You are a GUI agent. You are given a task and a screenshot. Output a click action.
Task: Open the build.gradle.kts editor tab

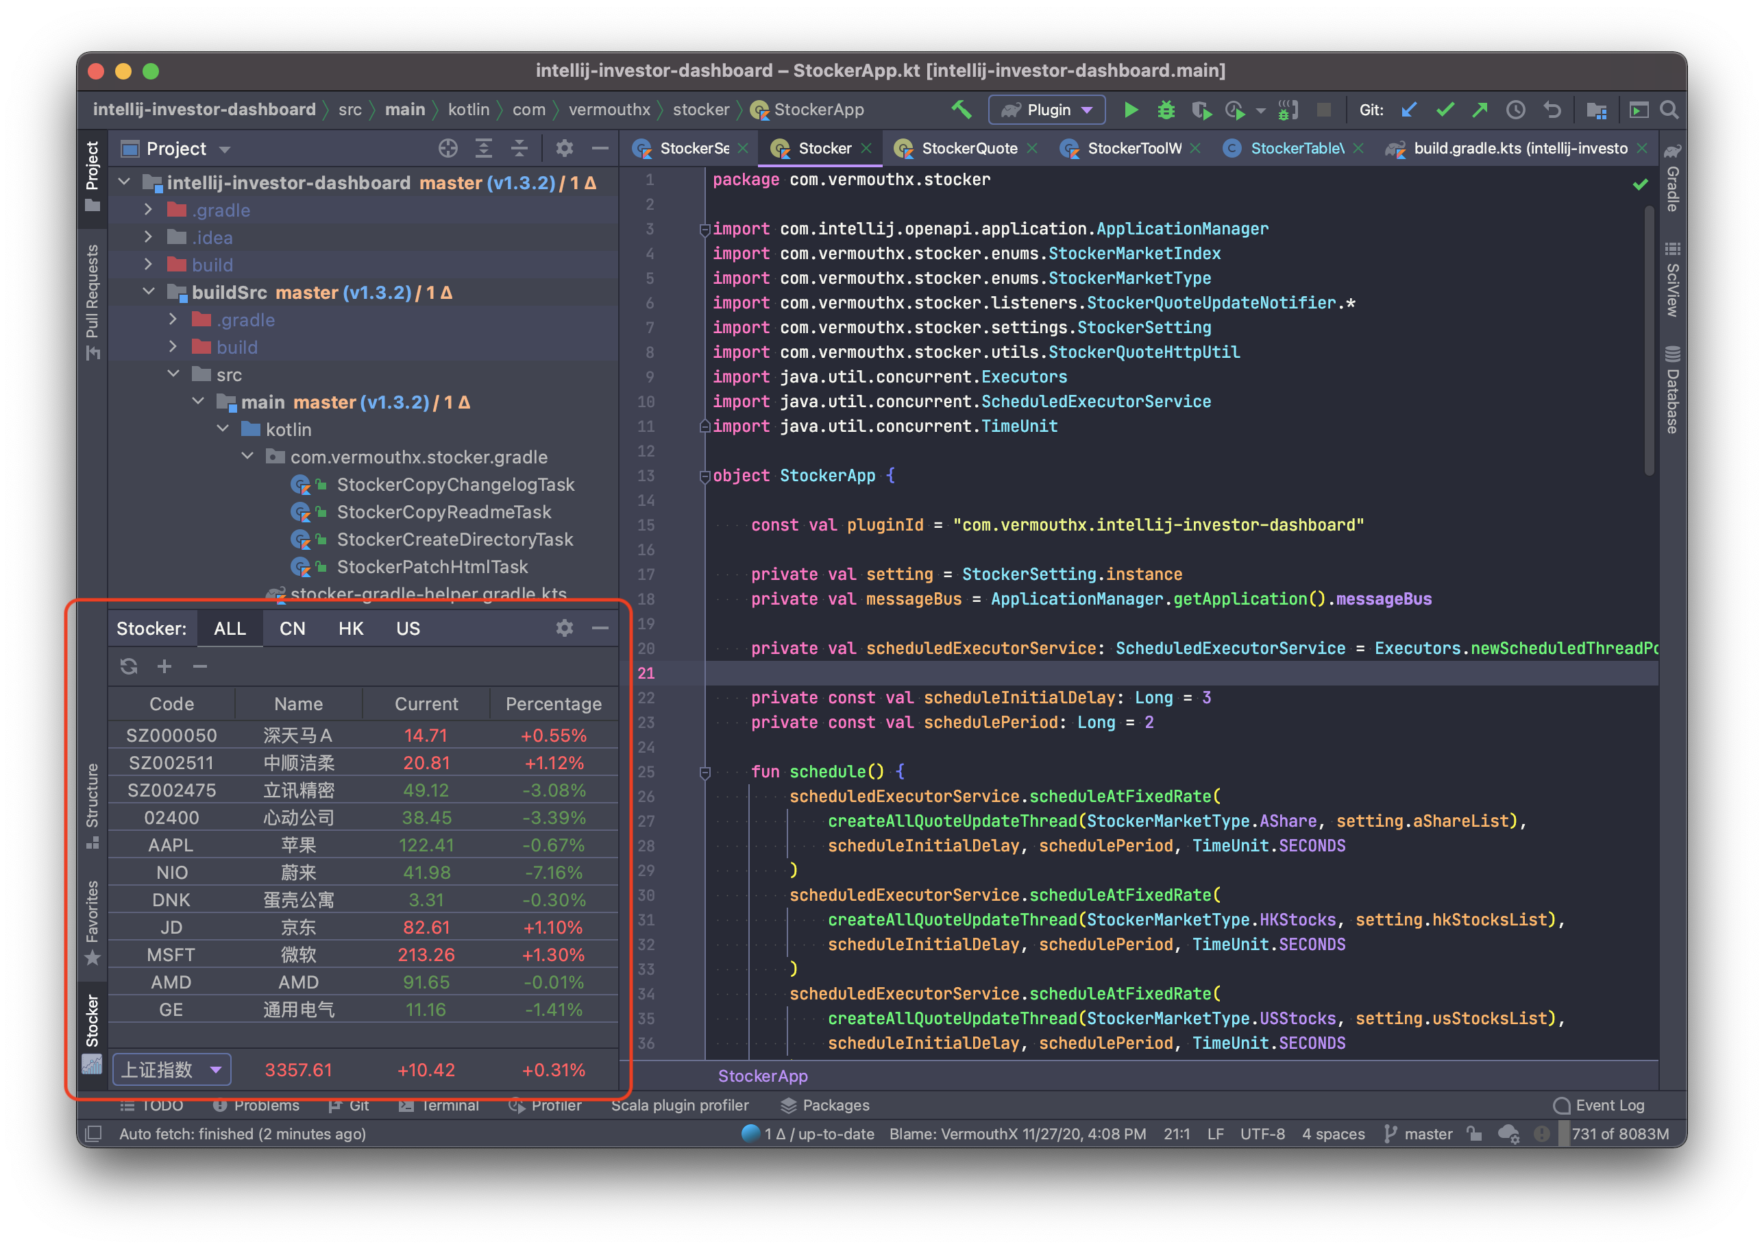[x=1519, y=149]
